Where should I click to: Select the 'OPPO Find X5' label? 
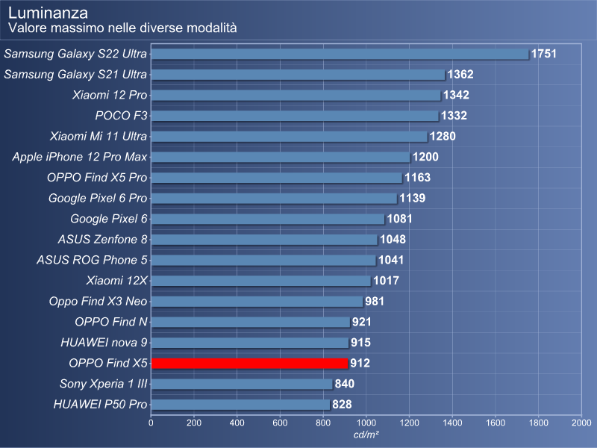pyautogui.click(x=107, y=363)
